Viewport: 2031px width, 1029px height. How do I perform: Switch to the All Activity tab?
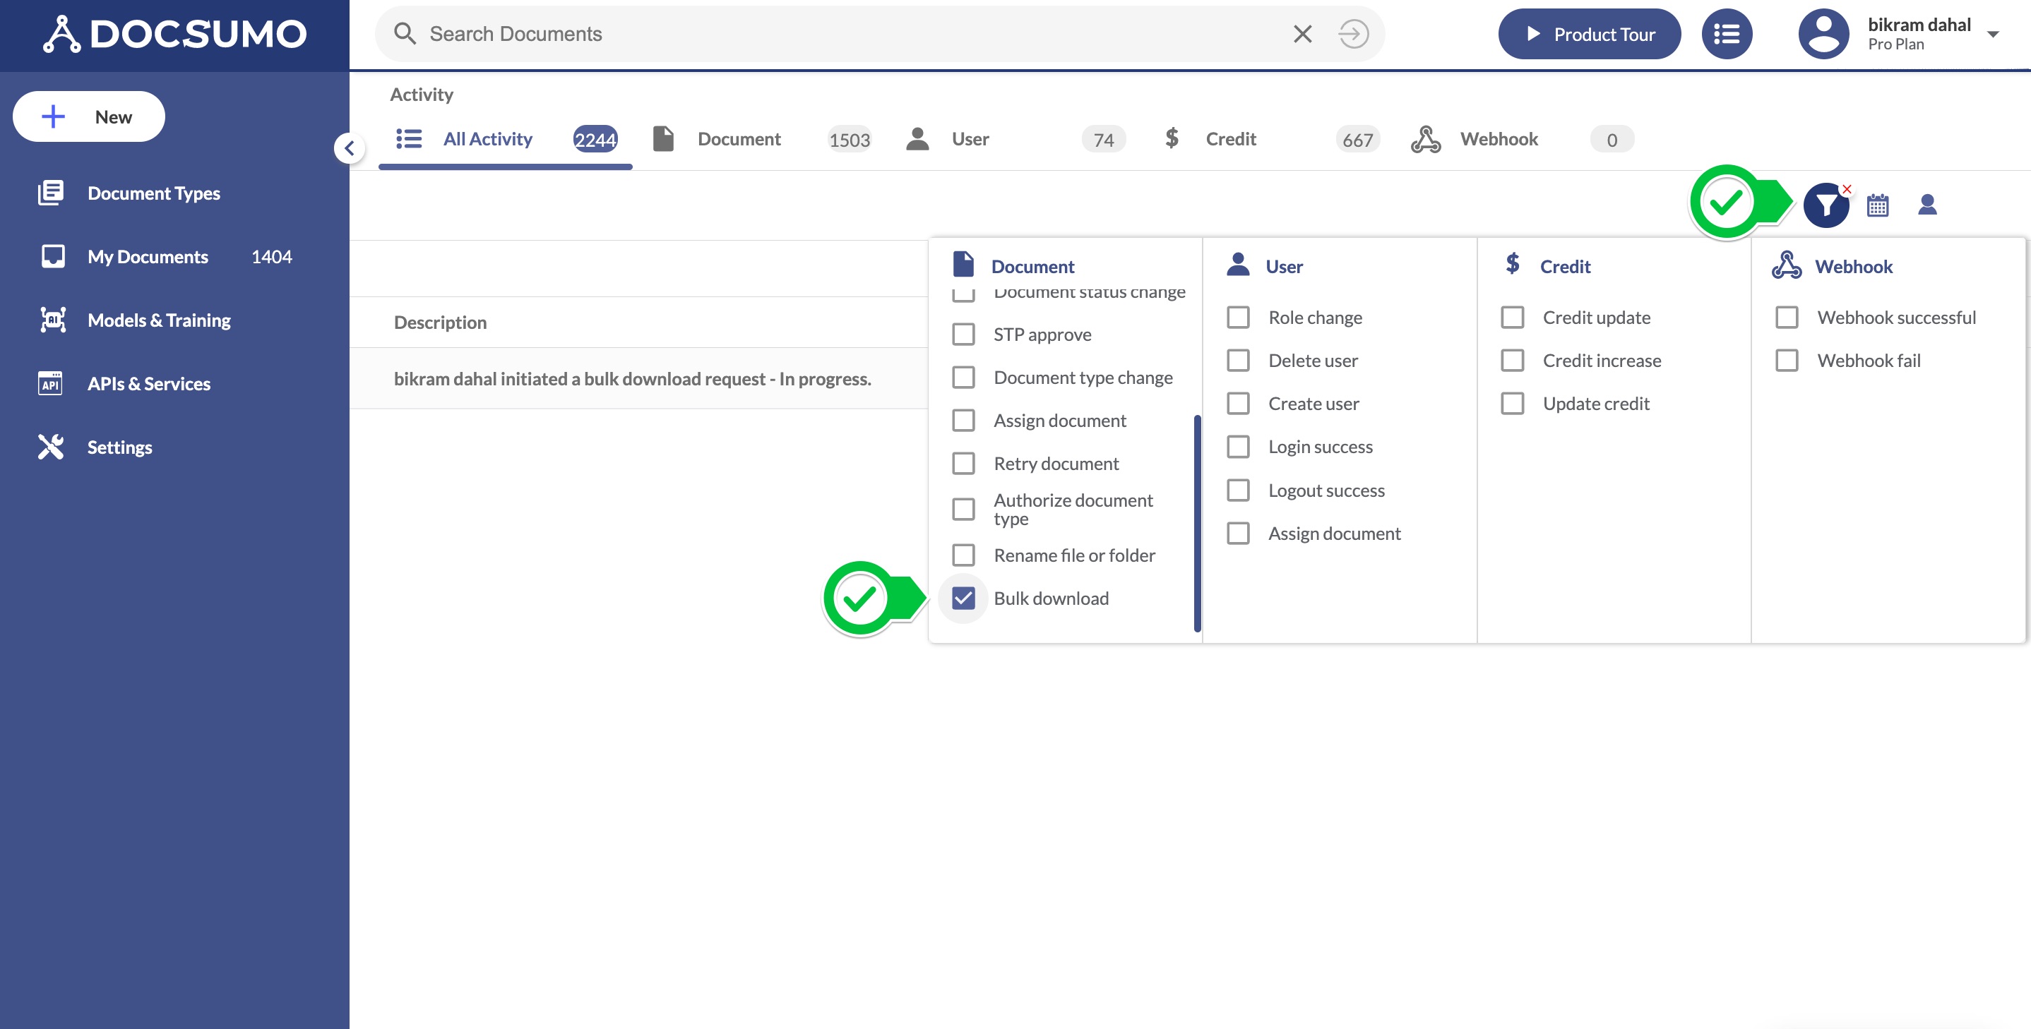click(506, 140)
